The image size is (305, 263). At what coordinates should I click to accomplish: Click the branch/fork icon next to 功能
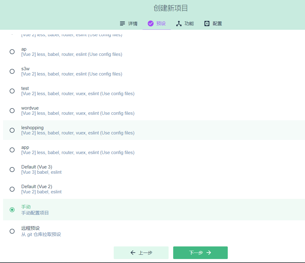click(179, 23)
